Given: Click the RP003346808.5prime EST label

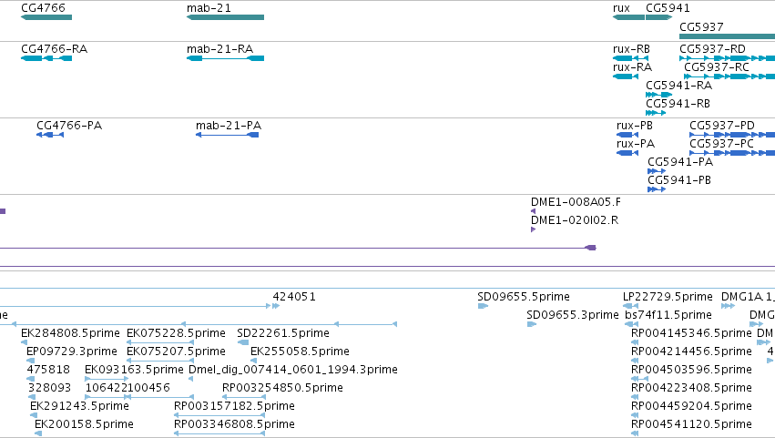Looking at the screenshot, I should pos(234,424).
